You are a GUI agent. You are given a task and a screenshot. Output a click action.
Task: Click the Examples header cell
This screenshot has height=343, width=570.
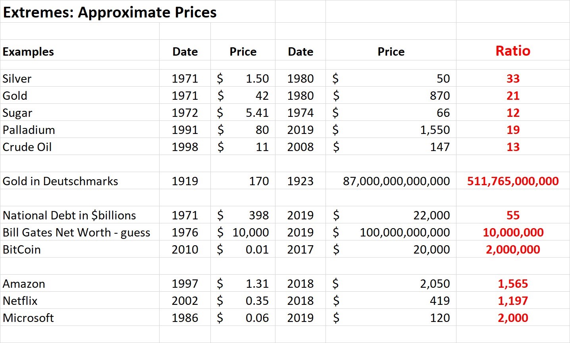tap(28, 52)
